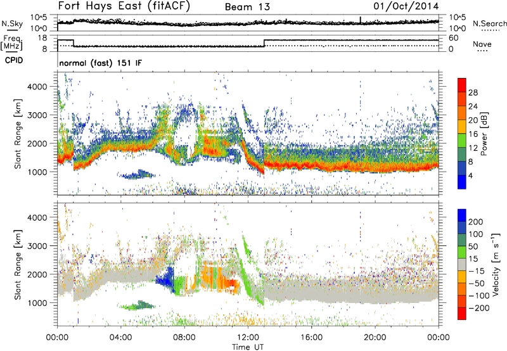Click the '1000' tick in the velocity panel
Screen dimensions: 507x351
[37, 303]
